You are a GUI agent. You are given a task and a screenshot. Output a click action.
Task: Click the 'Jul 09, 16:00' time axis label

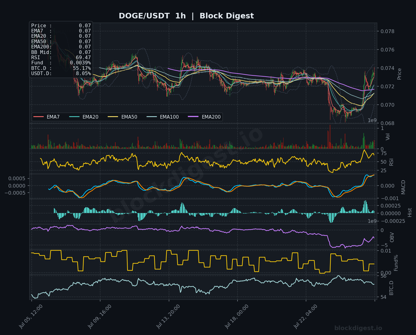(100, 317)
